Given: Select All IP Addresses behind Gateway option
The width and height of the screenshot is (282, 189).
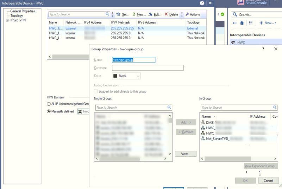Looking at the screenshot, I should (49, 104).
